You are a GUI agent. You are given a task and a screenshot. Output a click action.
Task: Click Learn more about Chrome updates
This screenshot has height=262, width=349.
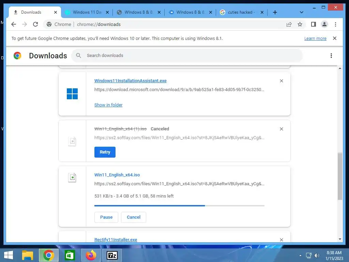click(315, 38)
